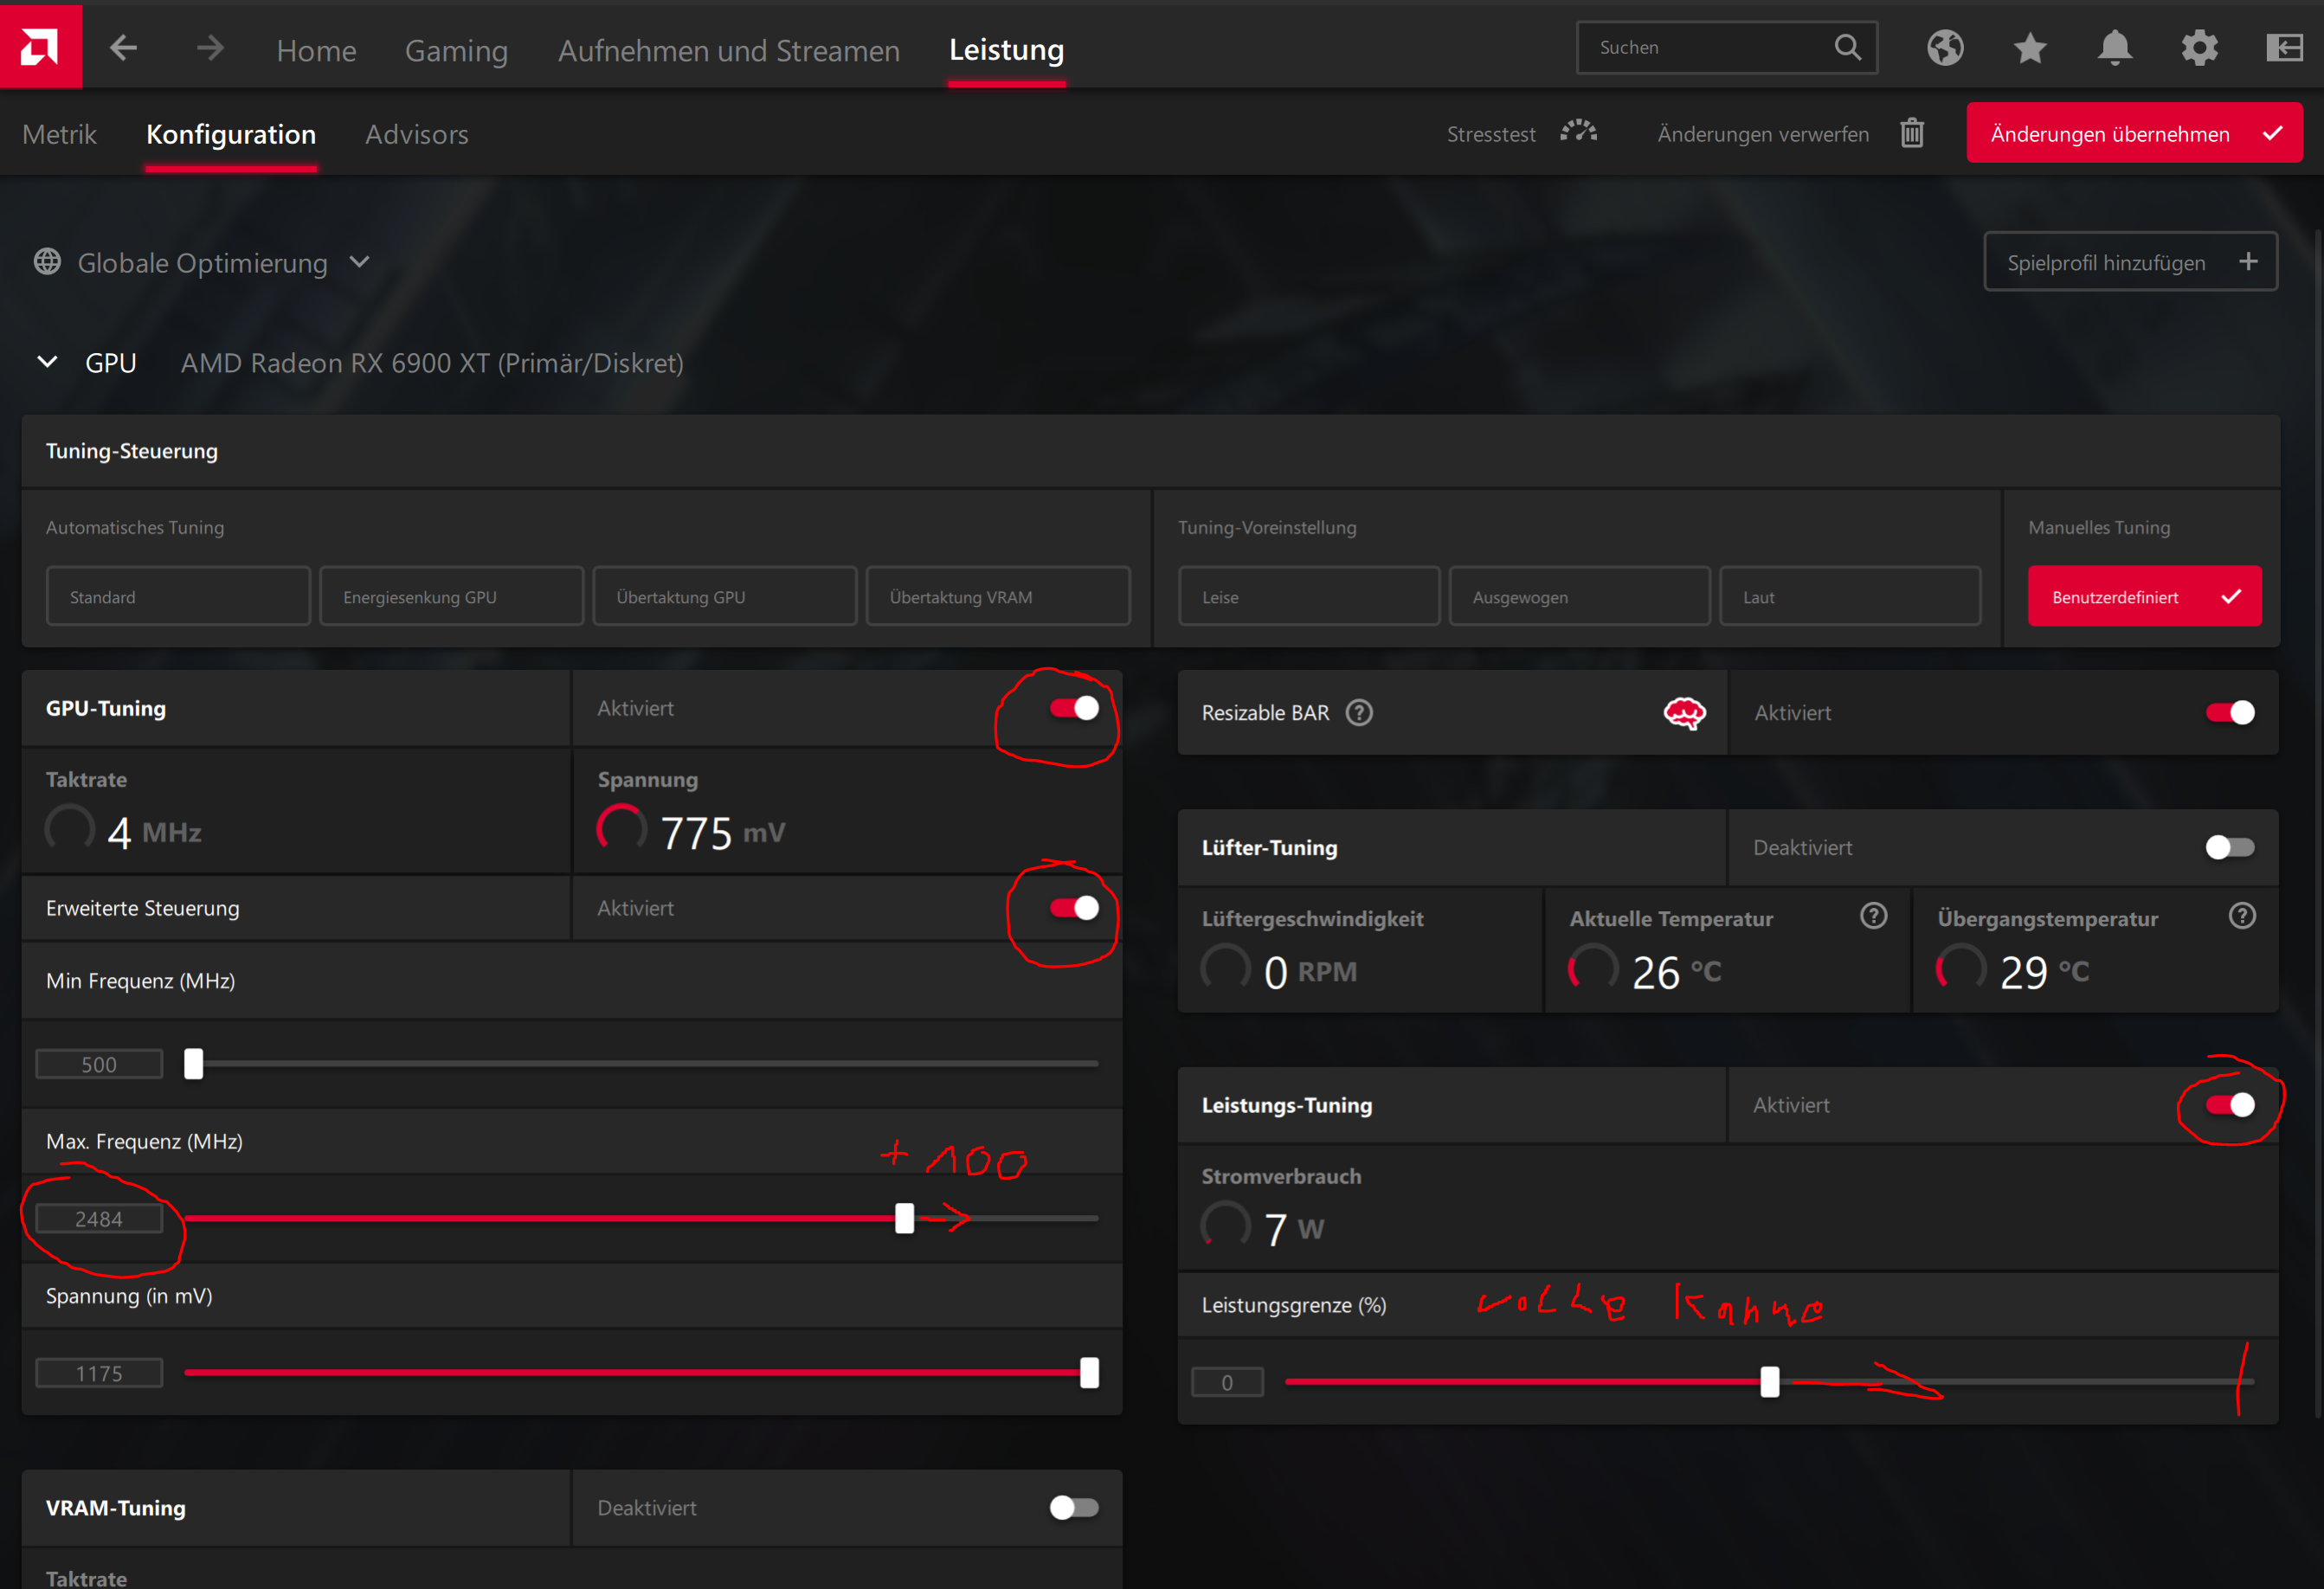Open notifications bell icon
This screenshot has width=2324, height=1589.
pos(2114,48)
